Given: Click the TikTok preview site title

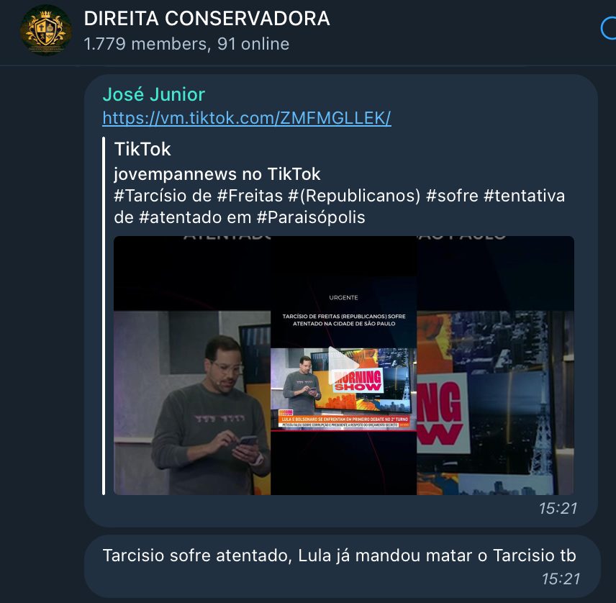Looking at the screenshot, I should (x=142, y=149).
